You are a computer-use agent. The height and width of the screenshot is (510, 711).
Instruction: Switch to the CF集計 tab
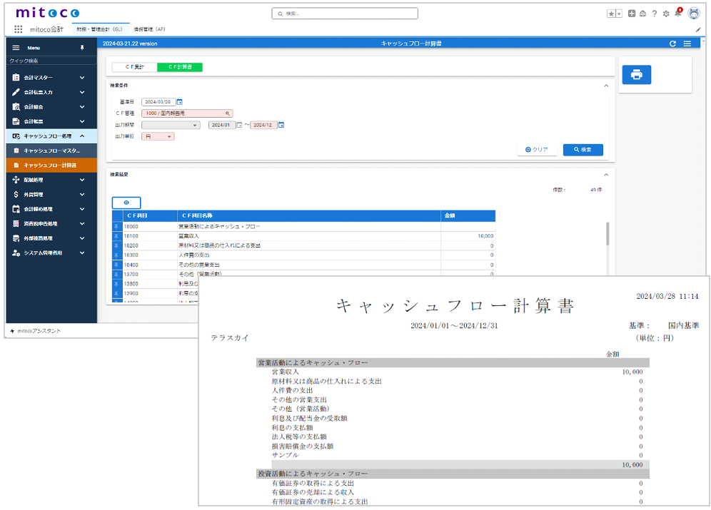pos(135,67)
